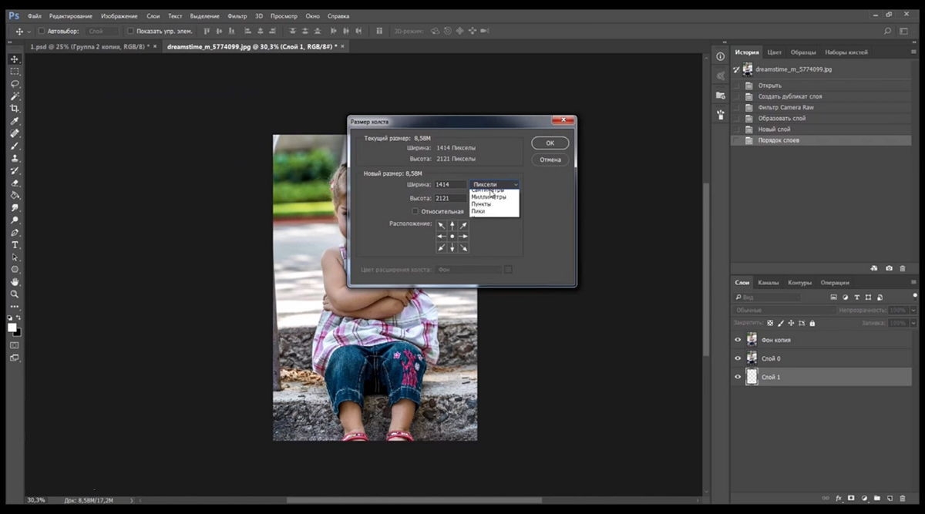Viewport: 925px width, 514px height.
Task: Select the Move tool in the toolbox
Action: [x=15, y=59]
